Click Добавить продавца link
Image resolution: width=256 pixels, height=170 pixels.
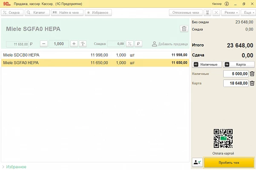coord(170,44)
